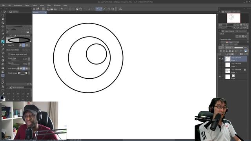The width and height of the screenshot is (251, 141).
Task: Toggle Snap to Special Ruler in command bar
Action: [101, 9]
